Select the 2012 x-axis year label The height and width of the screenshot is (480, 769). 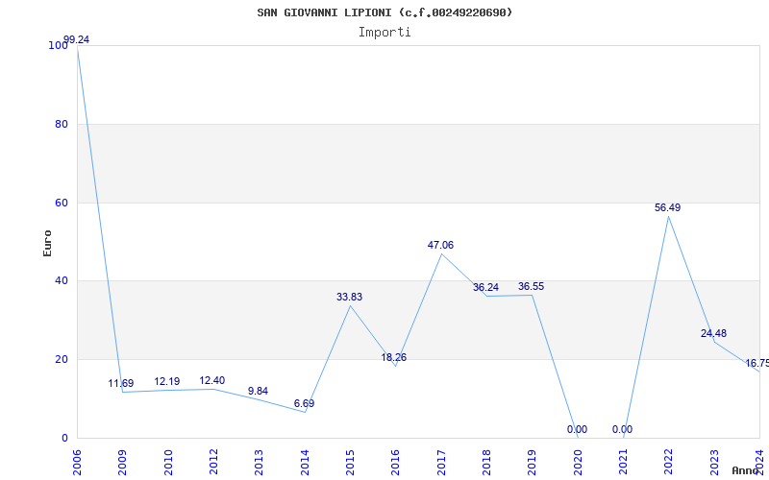[213, 463]
